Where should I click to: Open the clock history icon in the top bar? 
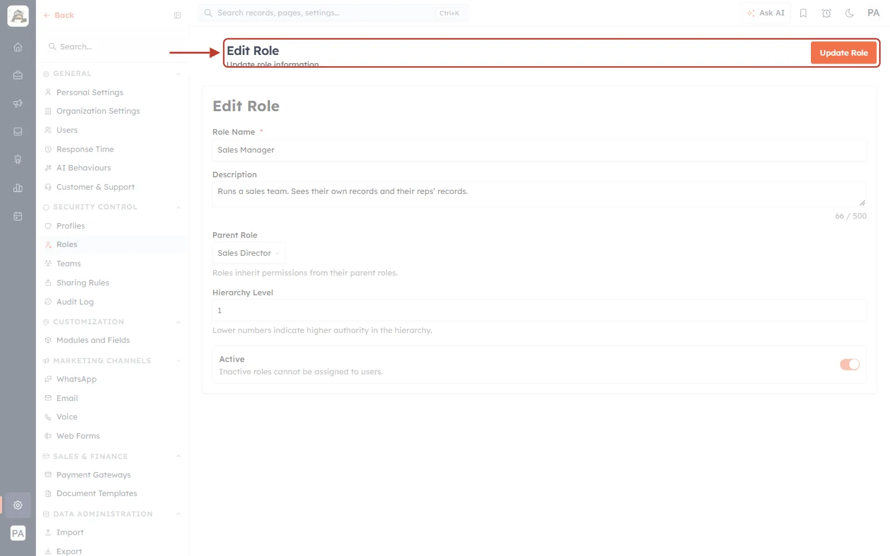tap(826, 13)
